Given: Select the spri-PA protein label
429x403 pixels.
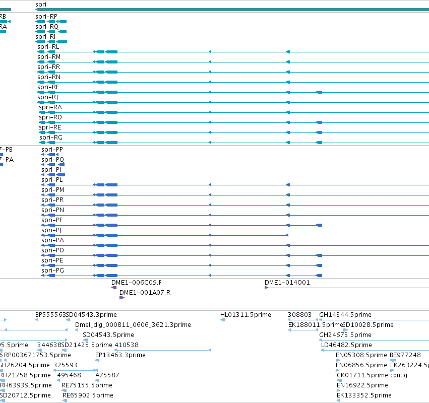Looking at the screenshot, I should (53, 240).
